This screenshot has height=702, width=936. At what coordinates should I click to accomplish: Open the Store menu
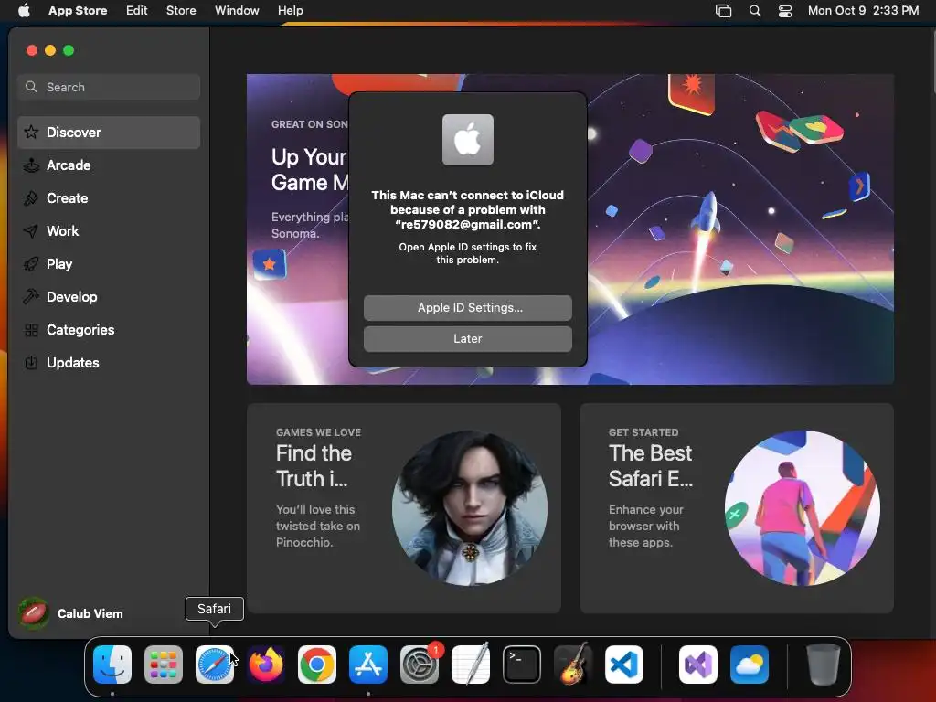point(181,10)
